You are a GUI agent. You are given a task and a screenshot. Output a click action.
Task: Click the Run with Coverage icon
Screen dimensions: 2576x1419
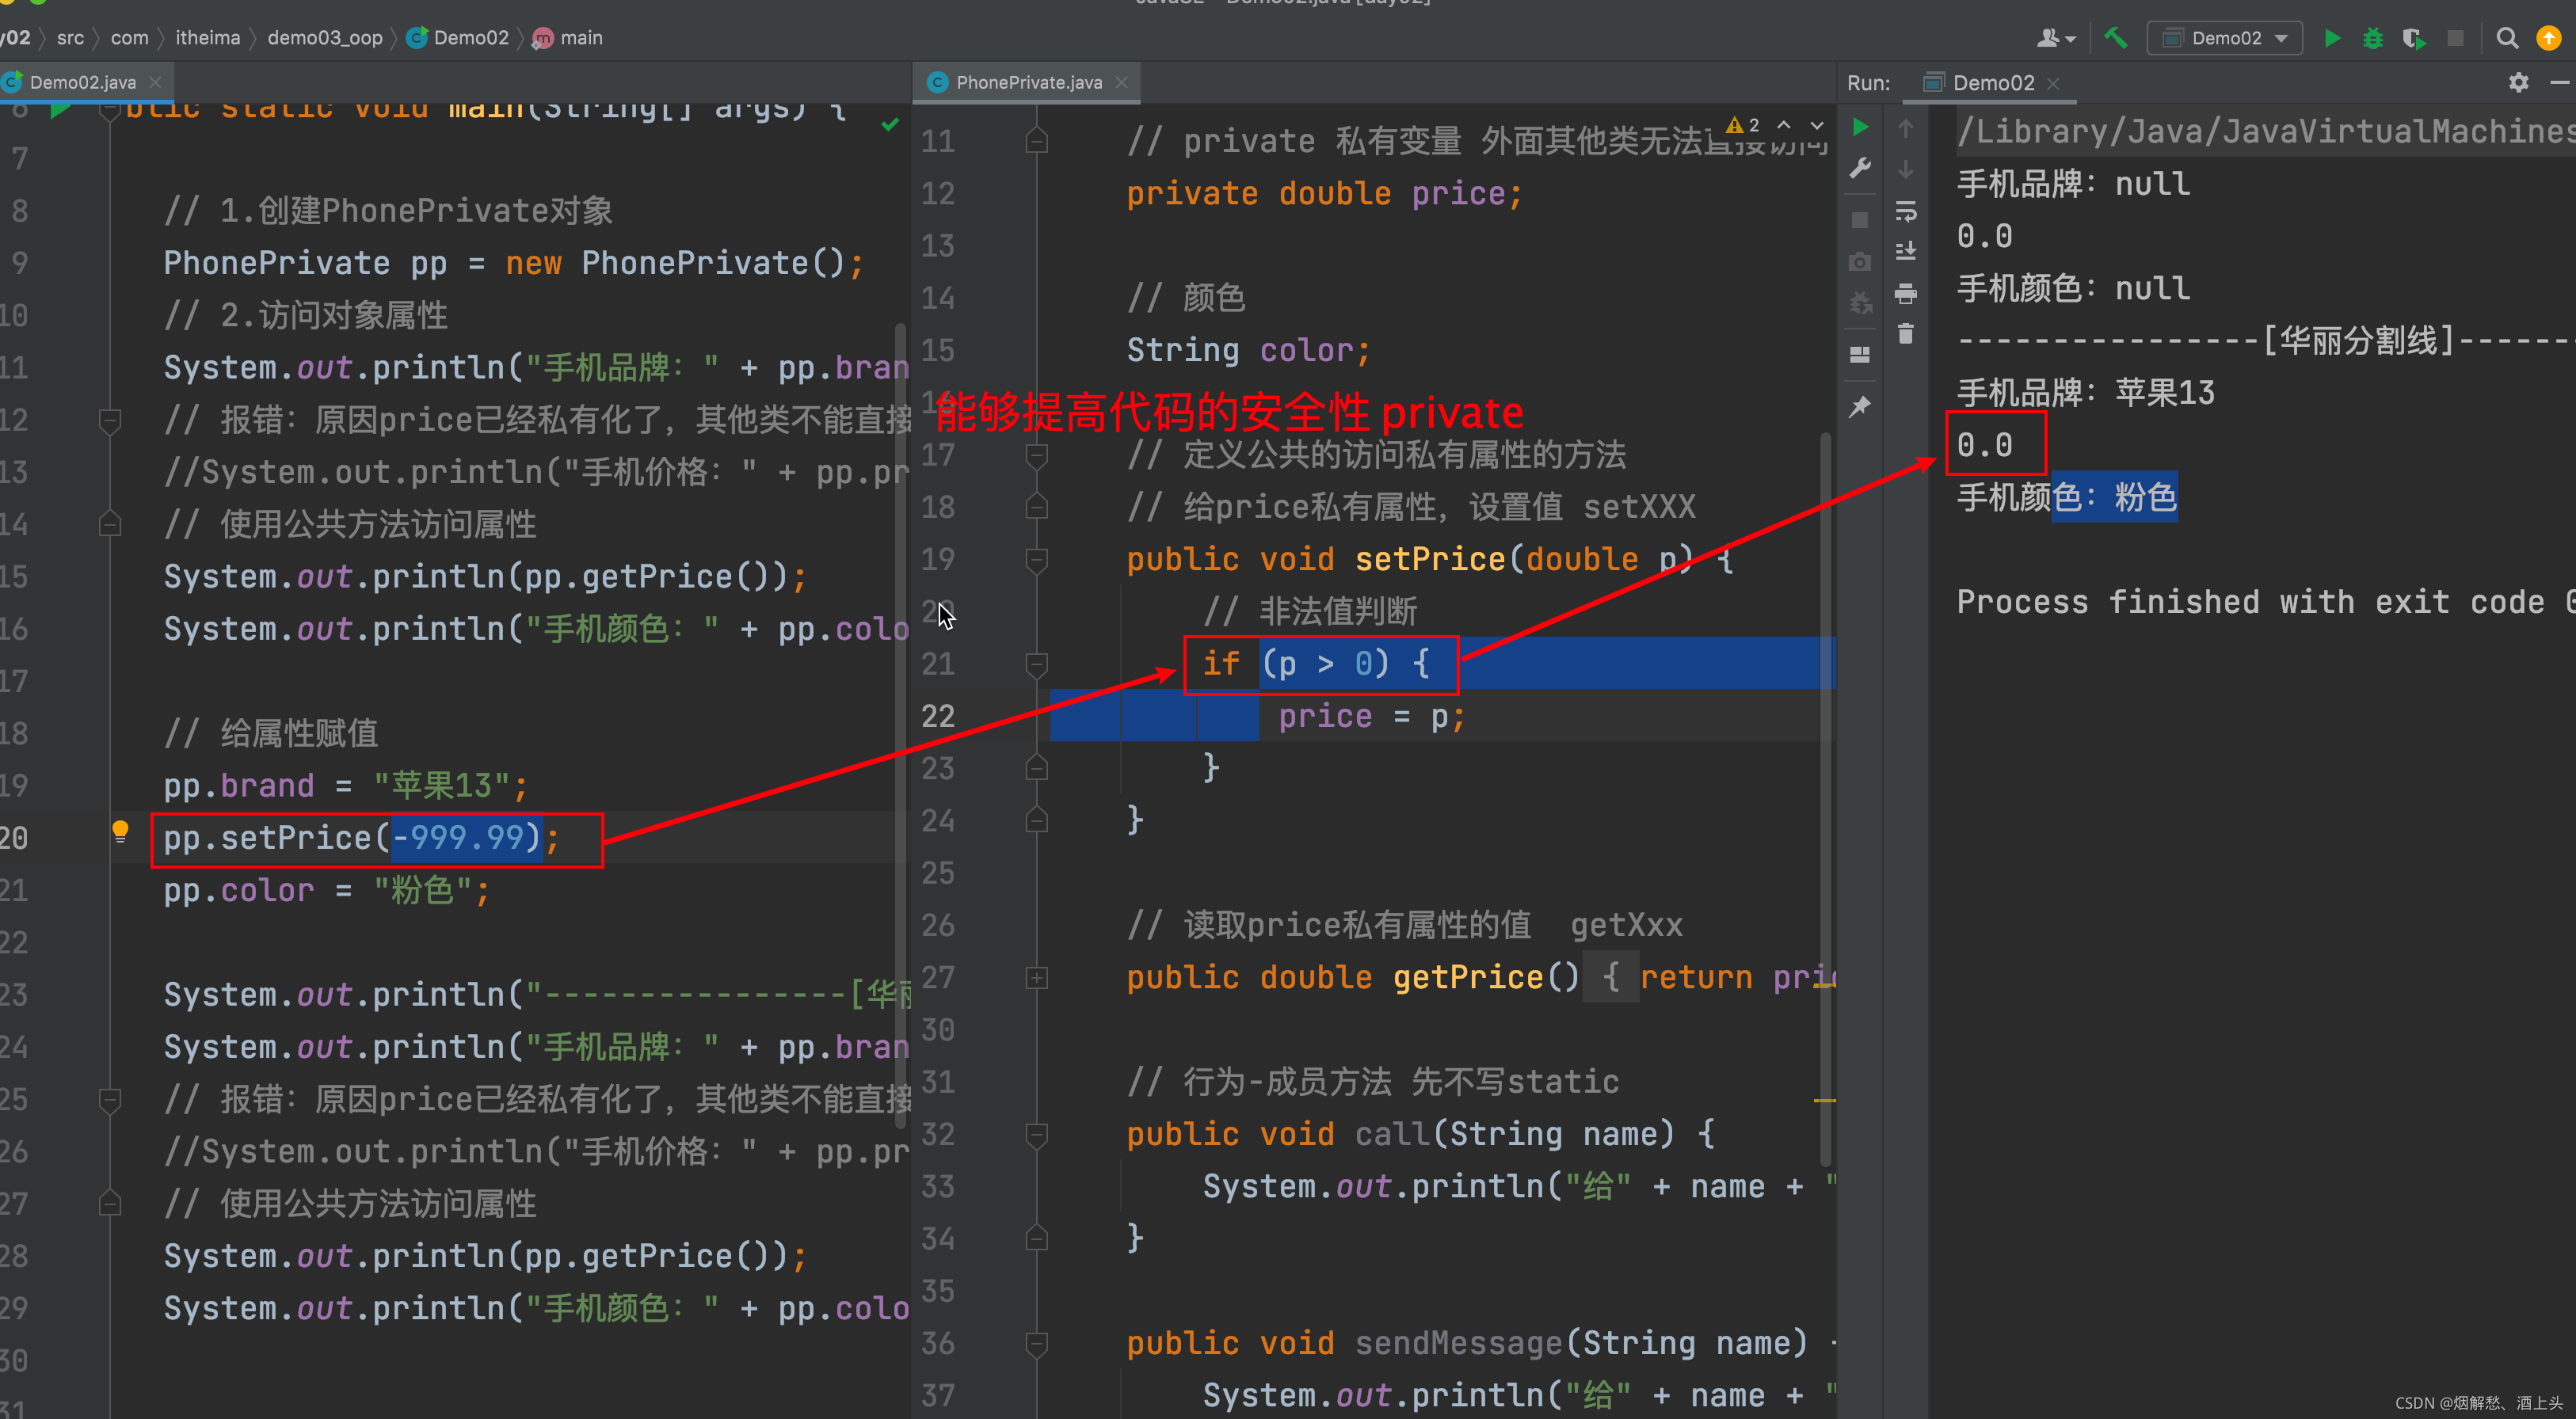(2413, 38)
